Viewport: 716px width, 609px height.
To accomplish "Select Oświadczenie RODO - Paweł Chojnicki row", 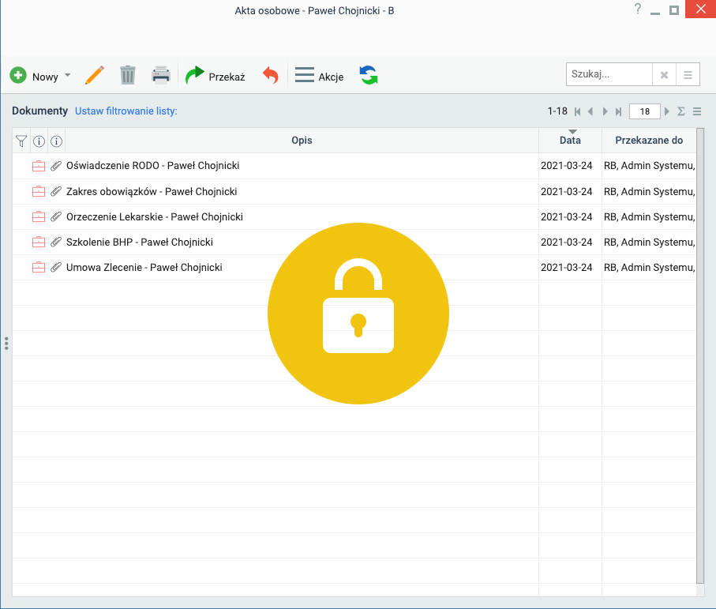I will pos(354,166).
